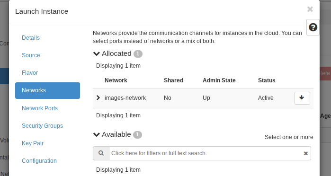Open the help question mark icon
Screen dimensions: 331x176
point(313,27)
